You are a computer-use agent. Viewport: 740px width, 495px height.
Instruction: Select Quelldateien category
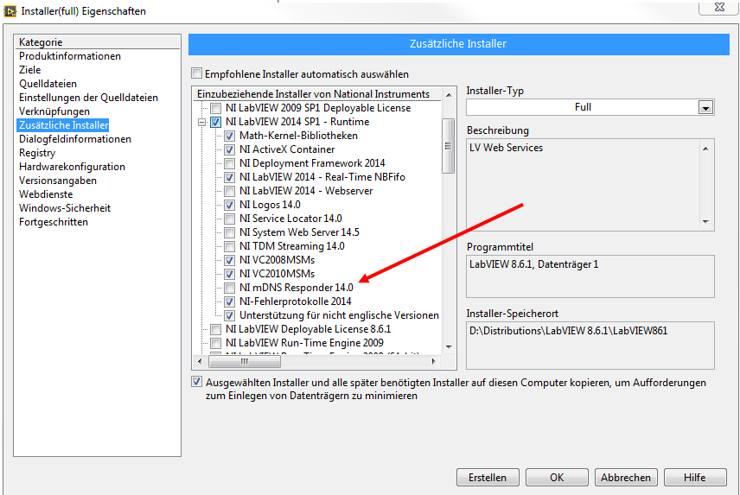coord(48,84)
